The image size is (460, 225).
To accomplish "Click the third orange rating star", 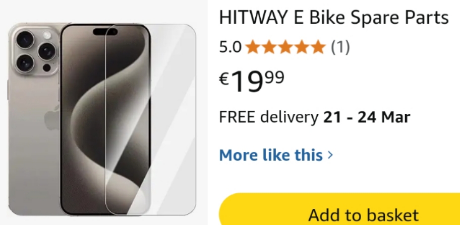I will click(x=285, y=47).
